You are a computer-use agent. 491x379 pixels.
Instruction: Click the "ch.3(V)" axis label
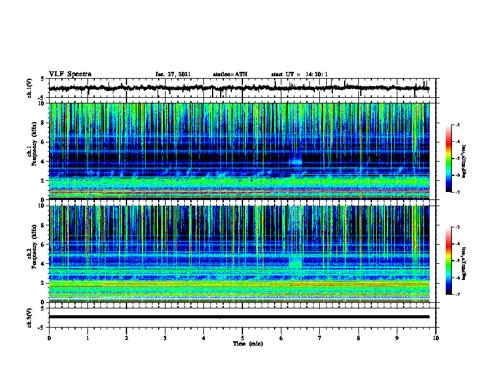tap(30, 318)
